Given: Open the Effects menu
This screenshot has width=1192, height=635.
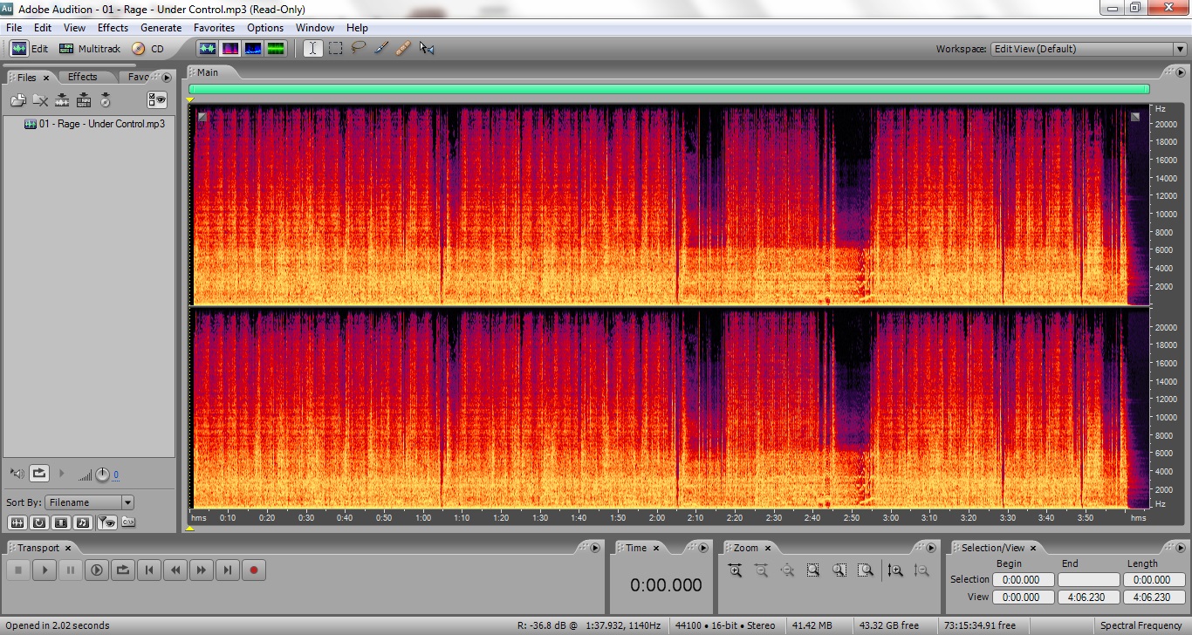Looking at the screenshot, I should [113, 28].
